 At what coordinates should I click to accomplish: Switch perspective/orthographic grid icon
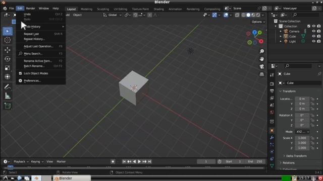[x=261, y=74]
